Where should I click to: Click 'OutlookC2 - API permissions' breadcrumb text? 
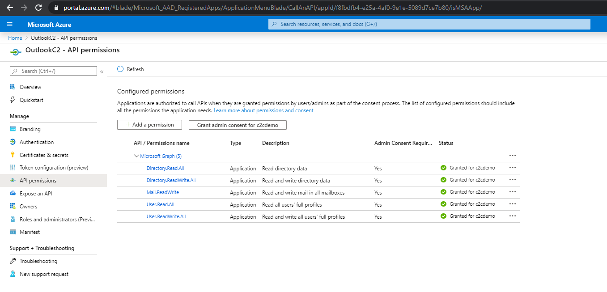tap(64, 38)
